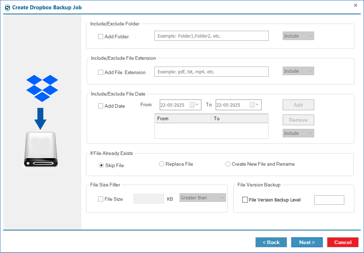Image resolution: width=364 pixels, height=253 pixels.
Task: Click the To column header in date list
Action: click(x=239, y=118)
